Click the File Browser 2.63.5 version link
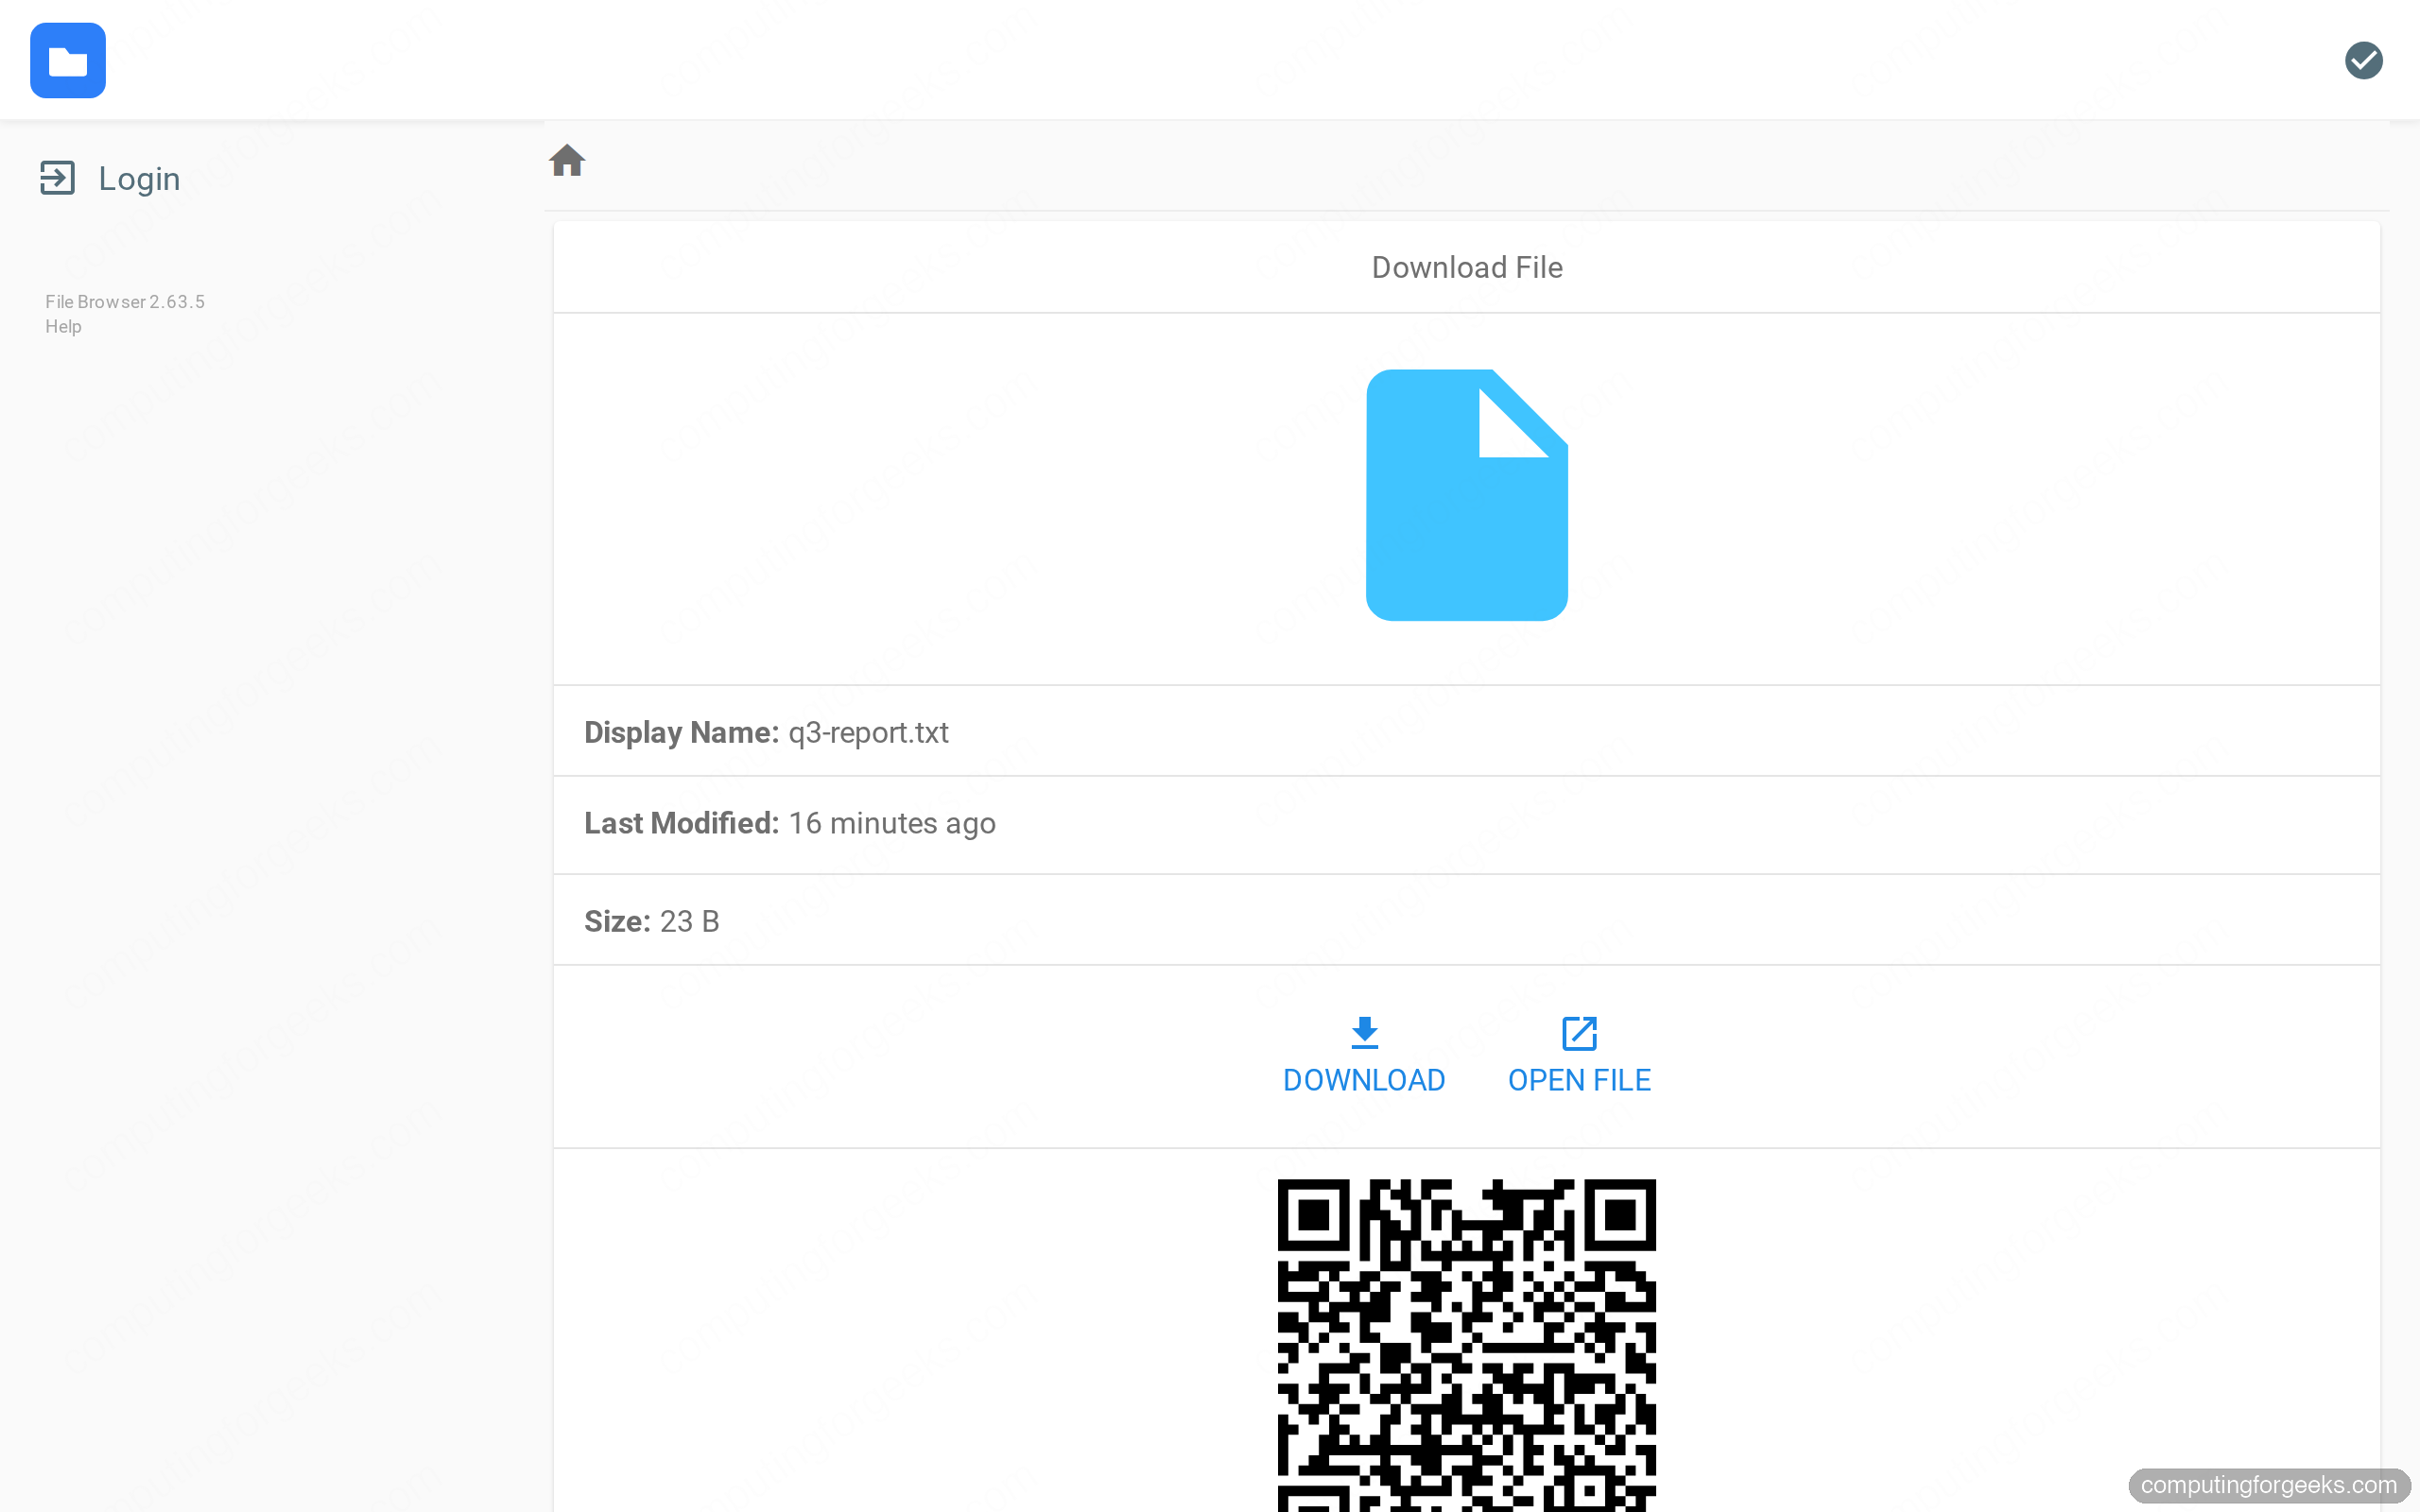 pos(125,302)
